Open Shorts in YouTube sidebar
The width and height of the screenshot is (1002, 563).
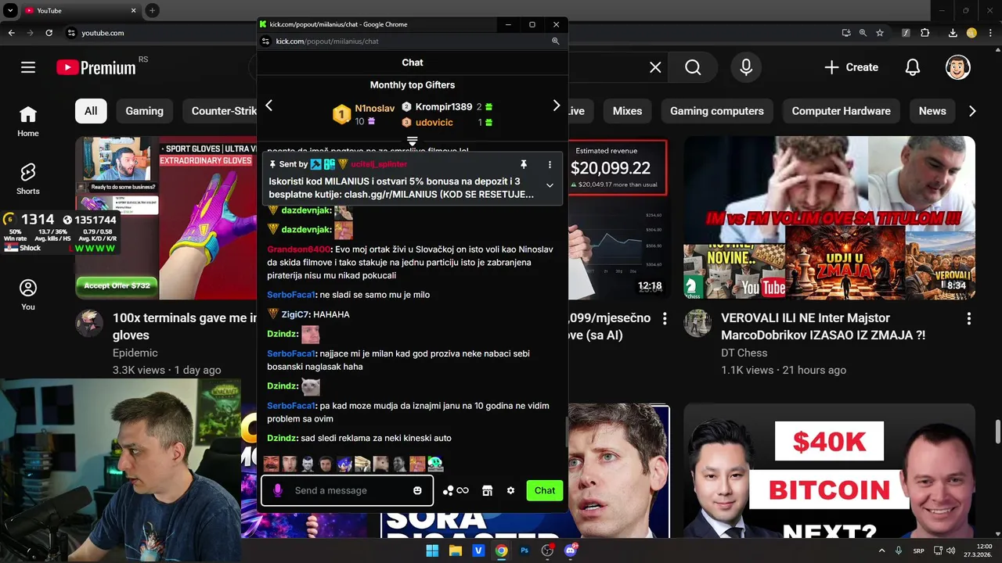tap(28, 179)
